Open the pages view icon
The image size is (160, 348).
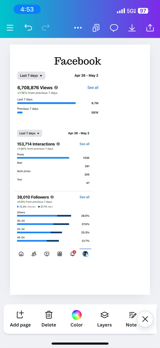(x=96, y=28)
